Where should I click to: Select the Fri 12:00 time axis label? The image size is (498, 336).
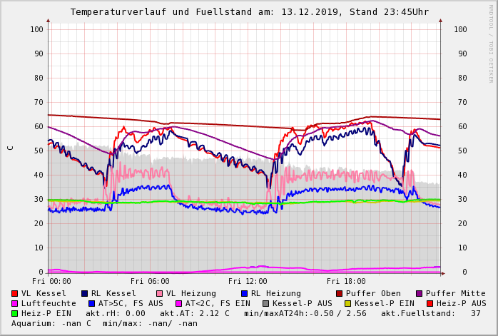click(247, 281)
